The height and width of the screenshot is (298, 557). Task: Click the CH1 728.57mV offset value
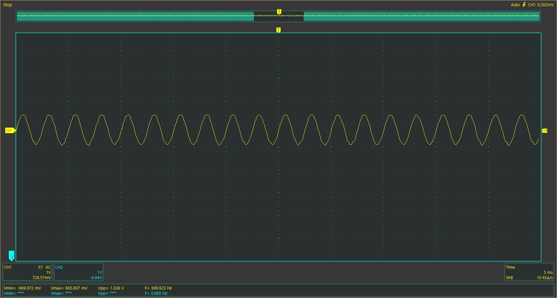click(41, 278)
